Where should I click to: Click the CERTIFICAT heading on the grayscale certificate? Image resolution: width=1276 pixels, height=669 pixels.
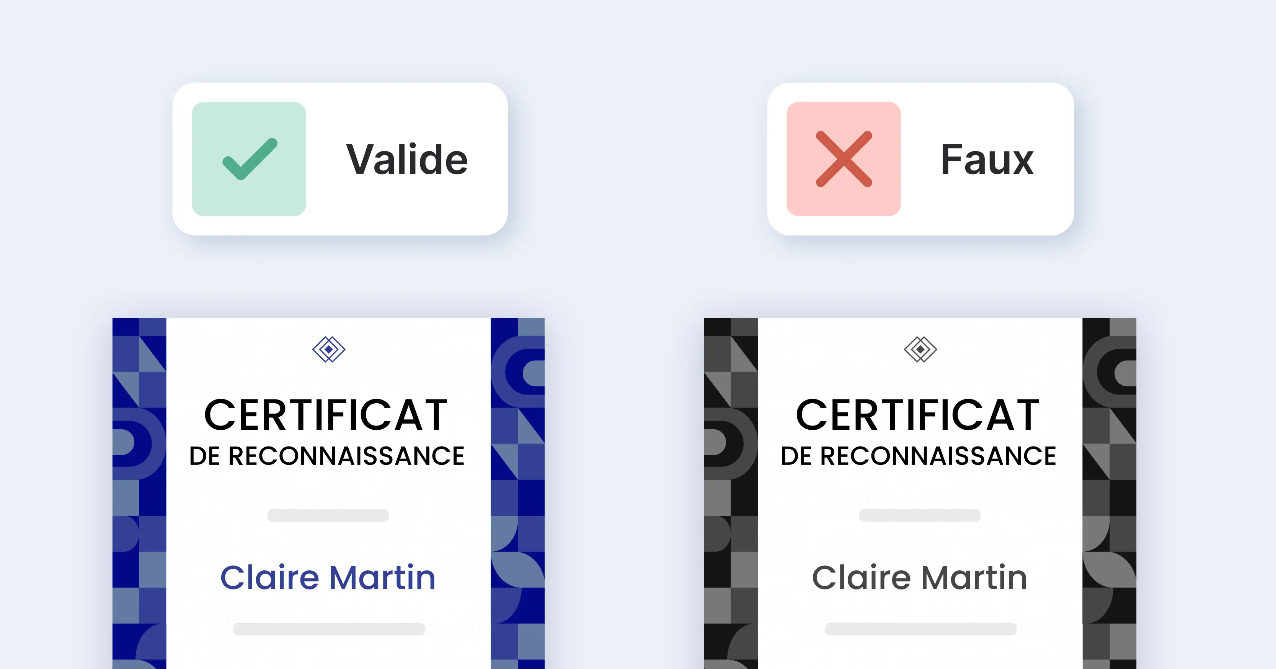point(917,415)
